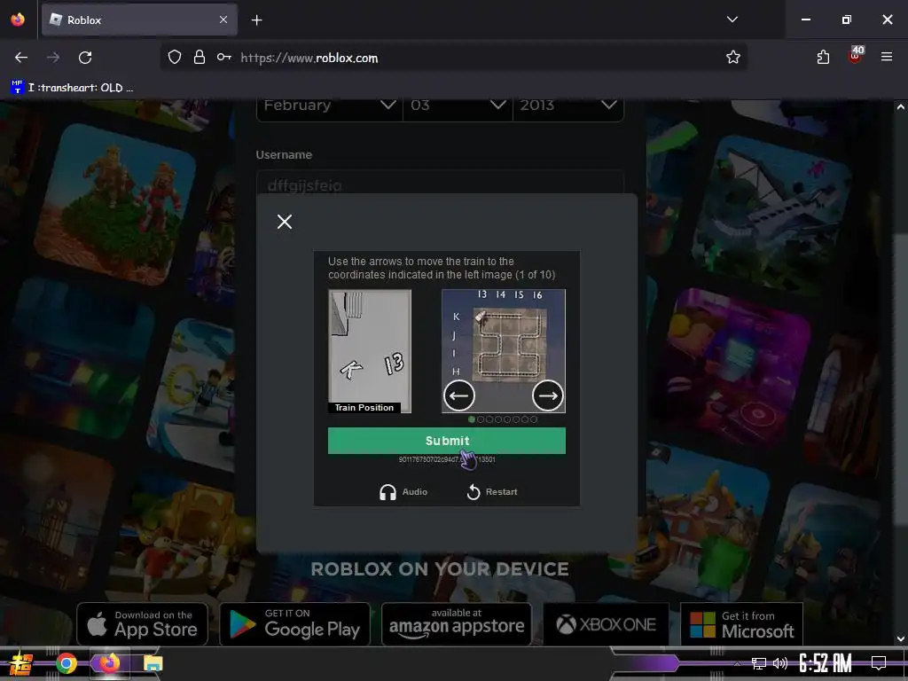Close the Roblox tab
The height and width of the screenshot is (681, 908).
coord(223,20)
